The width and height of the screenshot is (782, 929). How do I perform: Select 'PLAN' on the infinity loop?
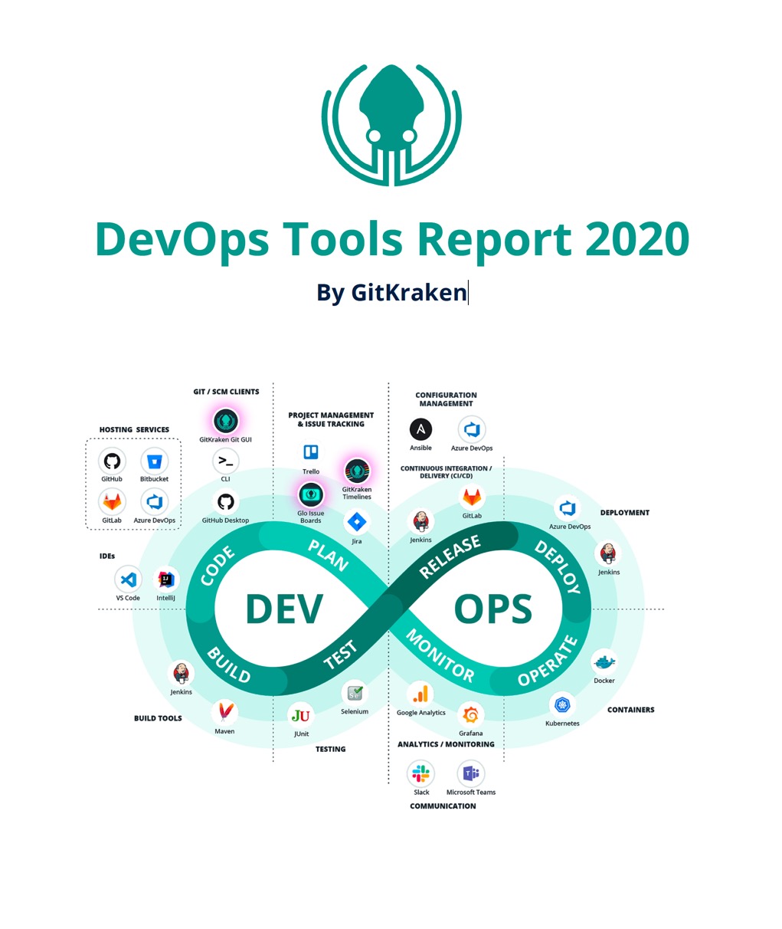pos(328,555)
